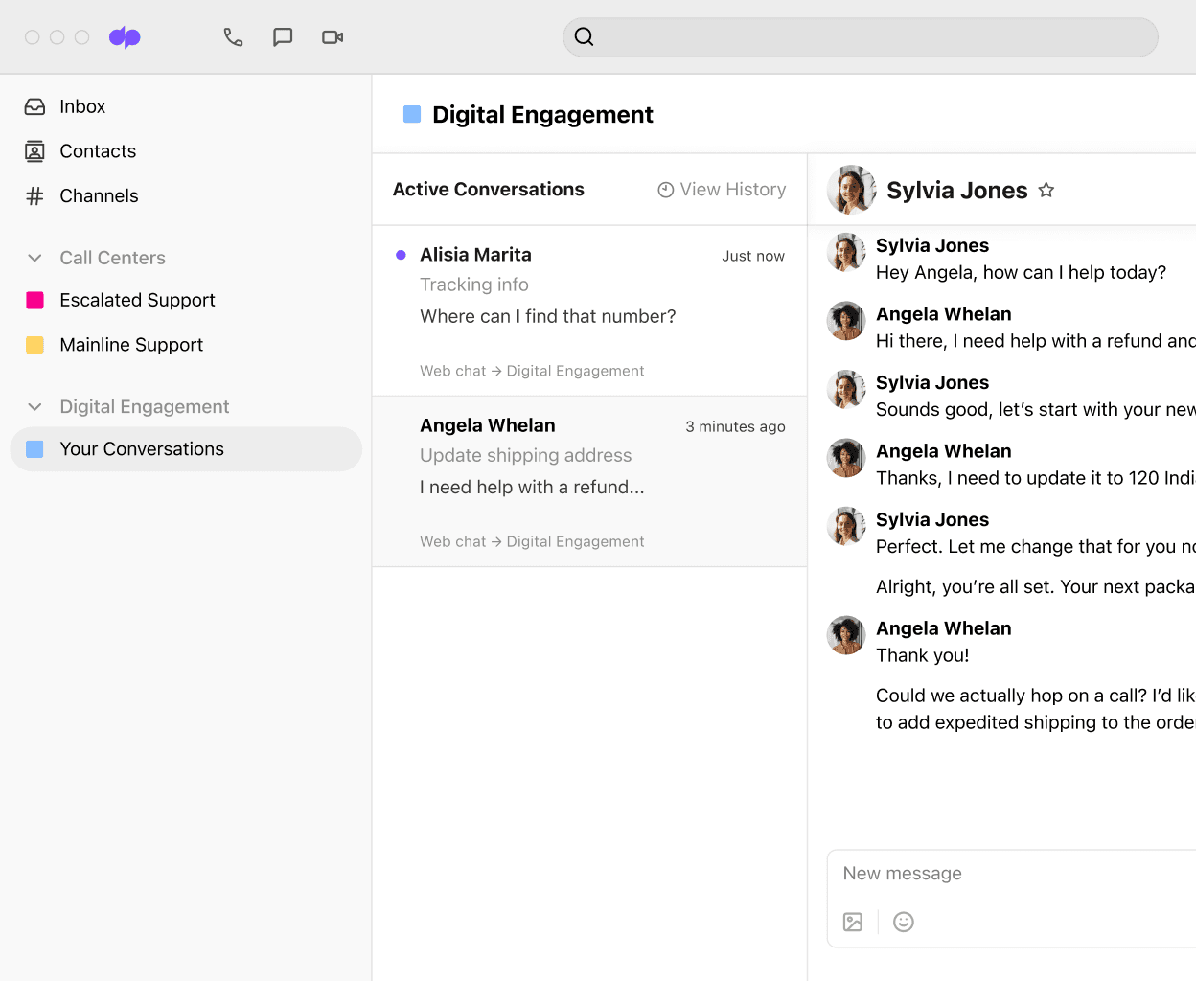Click the New message input field
Viewport: 1196px width, 981px height.
point(1006,873)
